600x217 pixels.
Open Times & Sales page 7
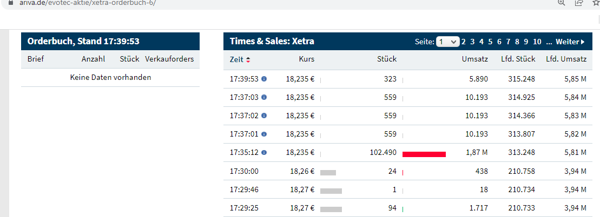[509, 42]
